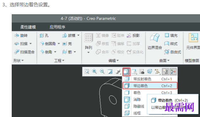Click the 偏移 (Offset) tool
Screen dimensions: 200x117
coord(118,44)
